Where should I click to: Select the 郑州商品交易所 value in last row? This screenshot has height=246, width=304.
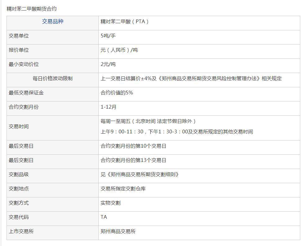[118, 231]
